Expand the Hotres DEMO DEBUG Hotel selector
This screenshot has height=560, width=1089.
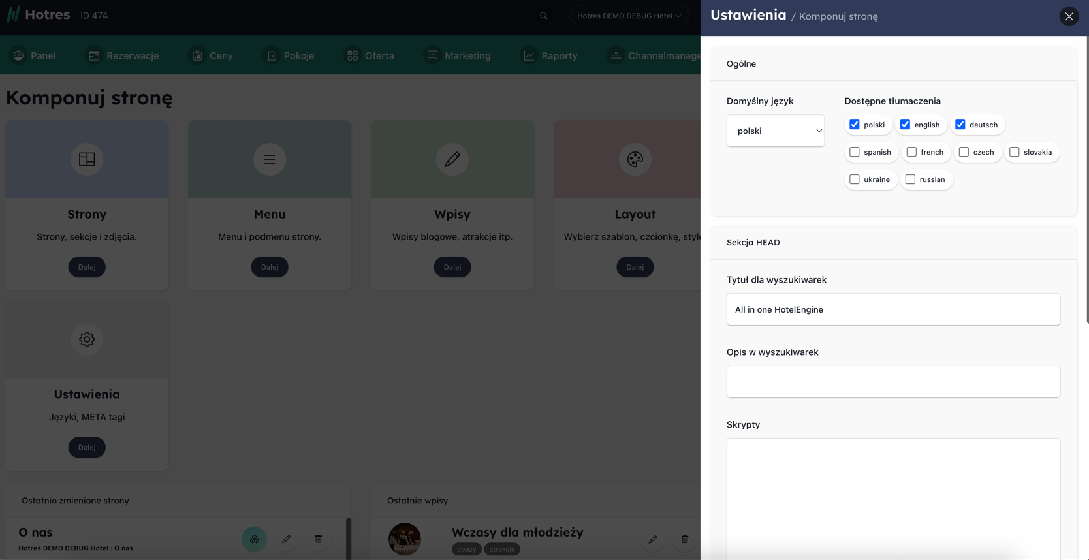pos(629,16)
